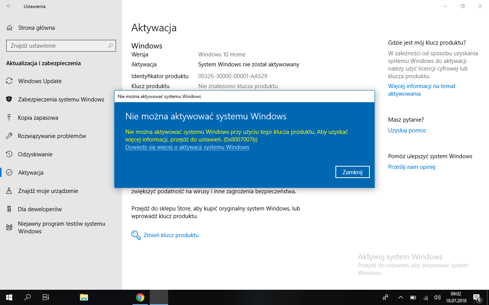This screenshot has width=489, height=305.
Task: Click the back arrow in Ustawienia
Action: pyautogui.click(x=9, y=6)
